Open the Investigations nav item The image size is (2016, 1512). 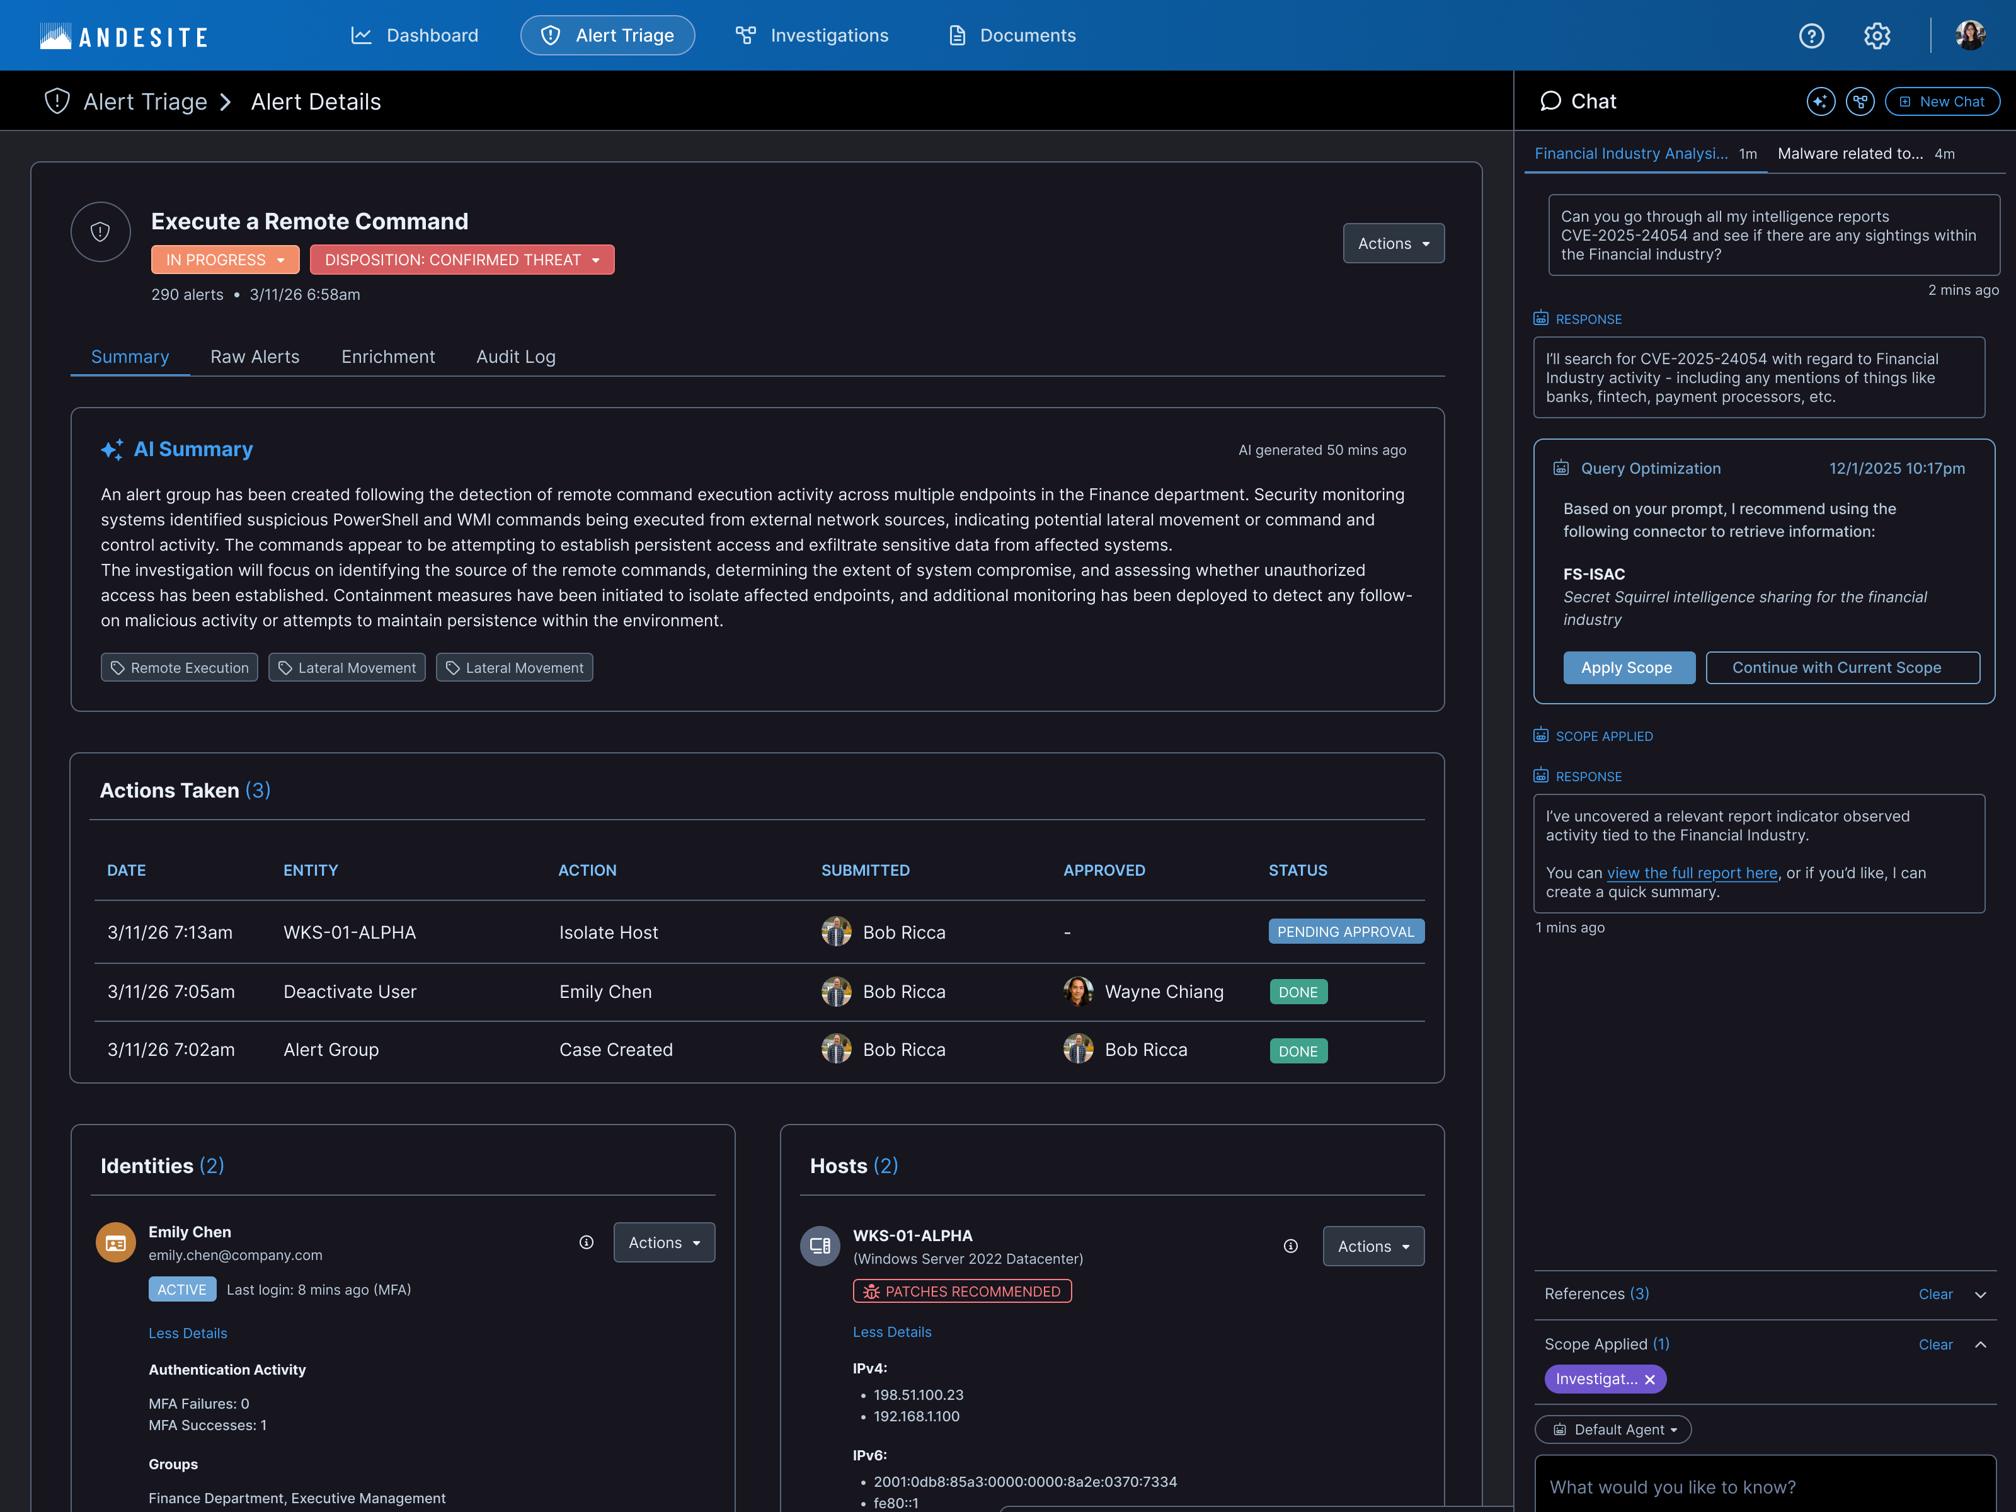pos(811,35)
